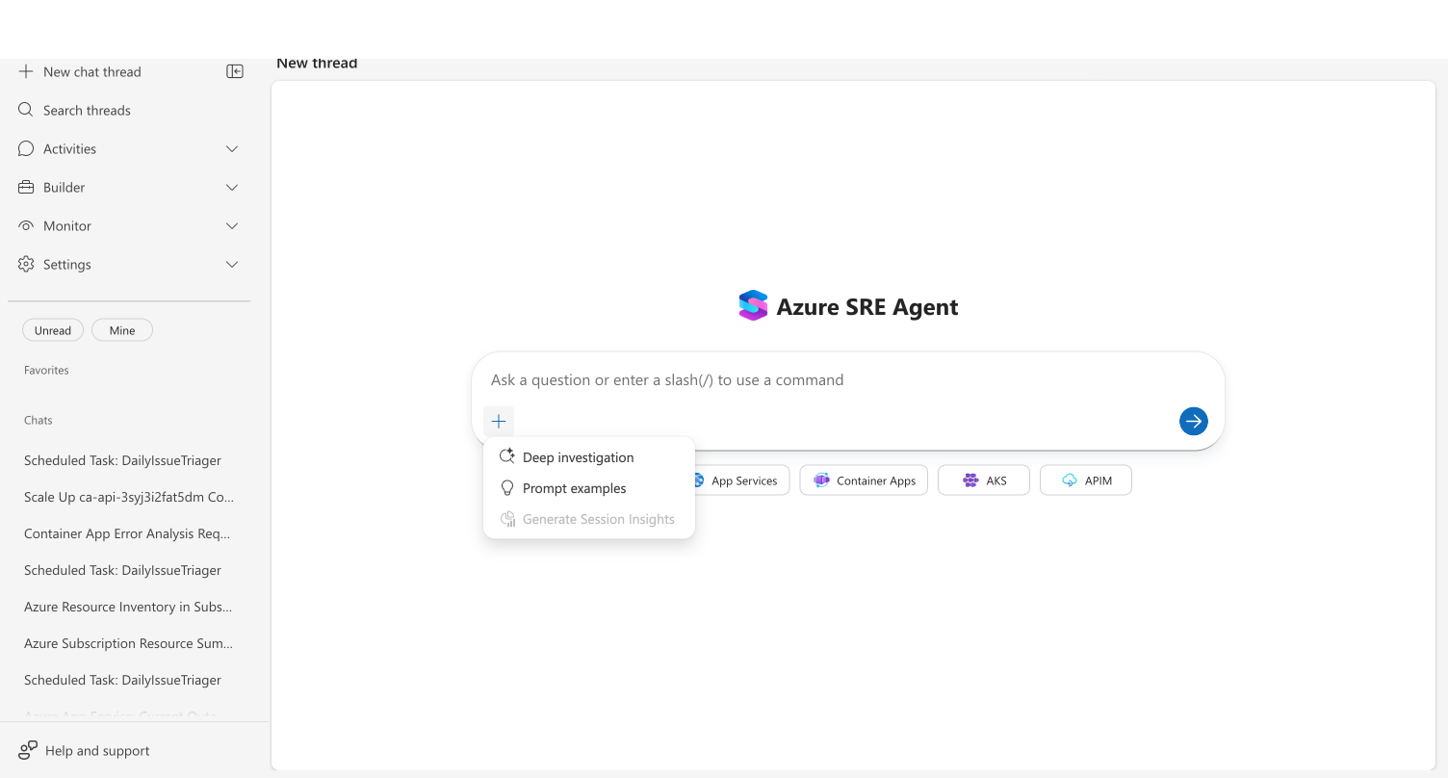The height and width of the screenshot is (778, 1448).
Task: Open chat Azure Subscription Resource Sum...
Action: [x=128, y=643]
